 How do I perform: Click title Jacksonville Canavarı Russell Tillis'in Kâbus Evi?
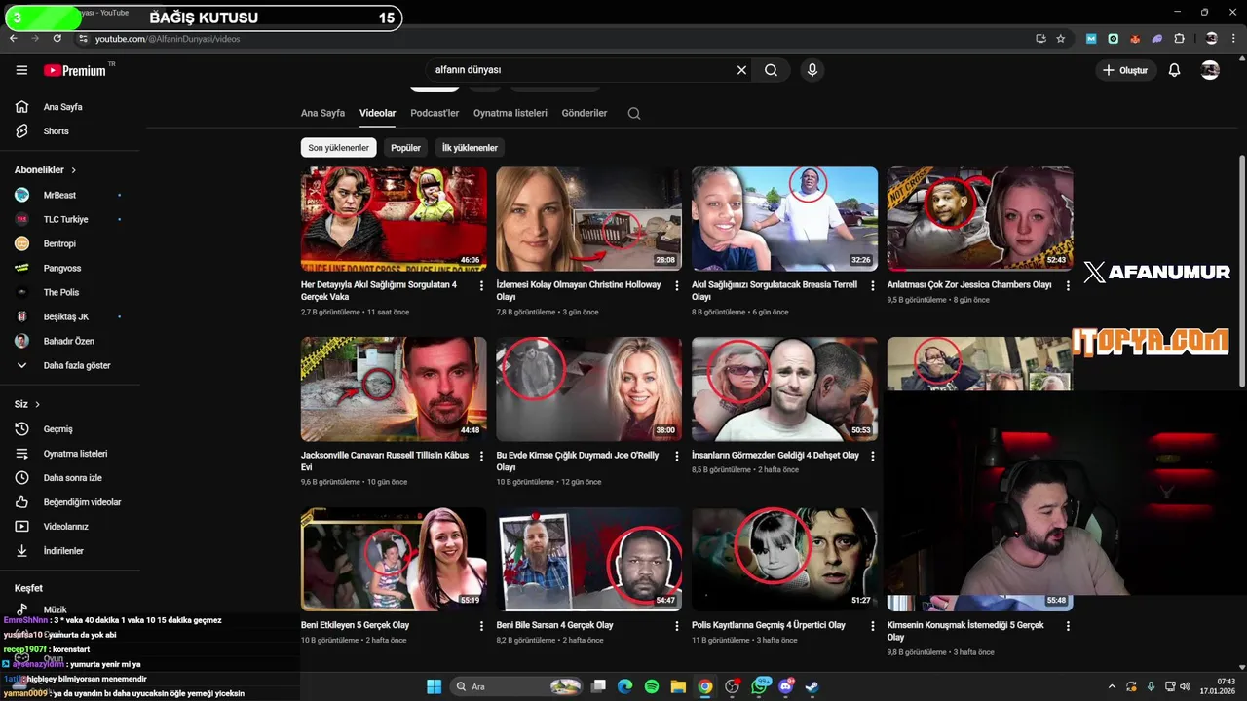[385, 461]
